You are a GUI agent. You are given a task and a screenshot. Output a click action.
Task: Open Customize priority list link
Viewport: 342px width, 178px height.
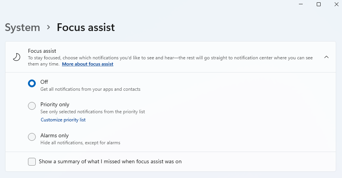(63, 120)
